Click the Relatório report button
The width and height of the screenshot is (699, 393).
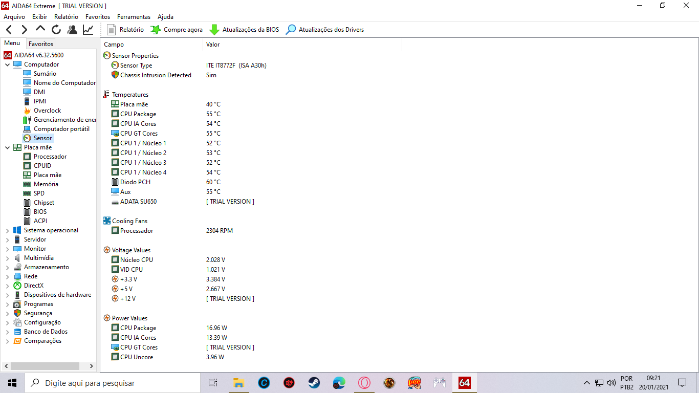click(x=125, y=30)
